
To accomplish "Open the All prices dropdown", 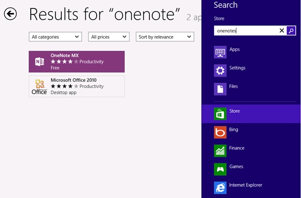I will coord(109,37).
